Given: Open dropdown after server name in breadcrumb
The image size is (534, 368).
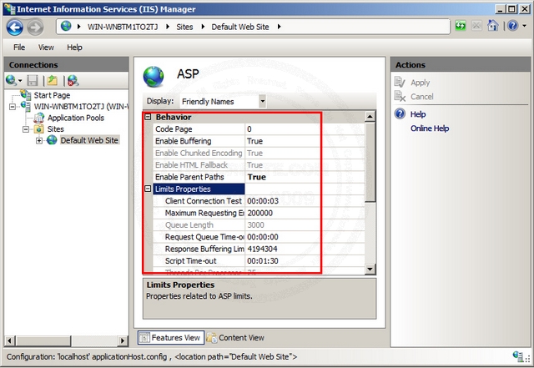Looking at the screenshot, I should (x=168, y=27).
